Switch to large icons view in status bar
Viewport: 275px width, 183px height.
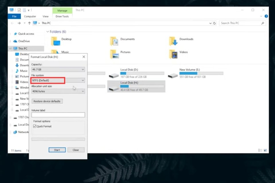265,150
